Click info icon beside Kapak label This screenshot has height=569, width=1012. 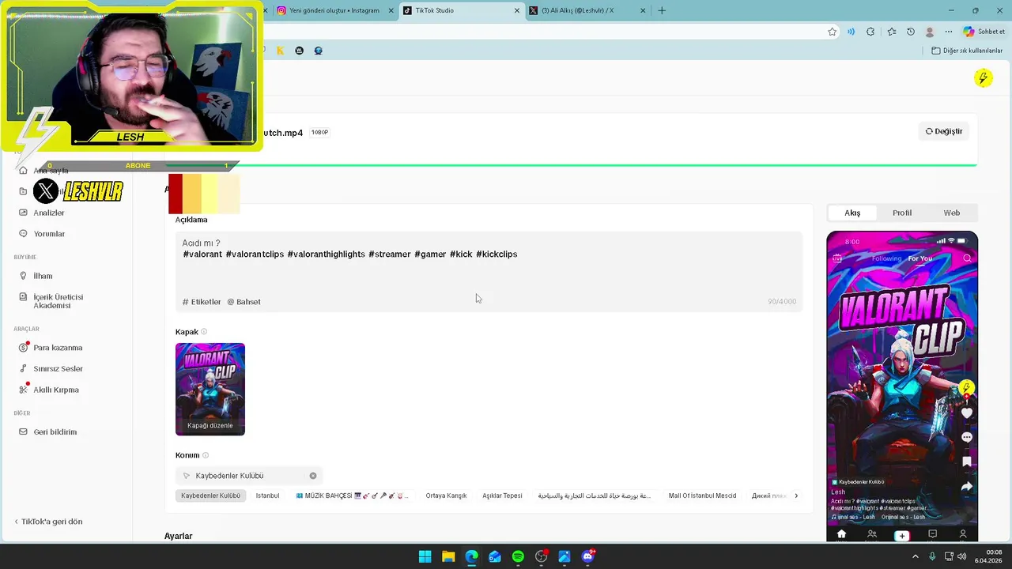(204, 332)
